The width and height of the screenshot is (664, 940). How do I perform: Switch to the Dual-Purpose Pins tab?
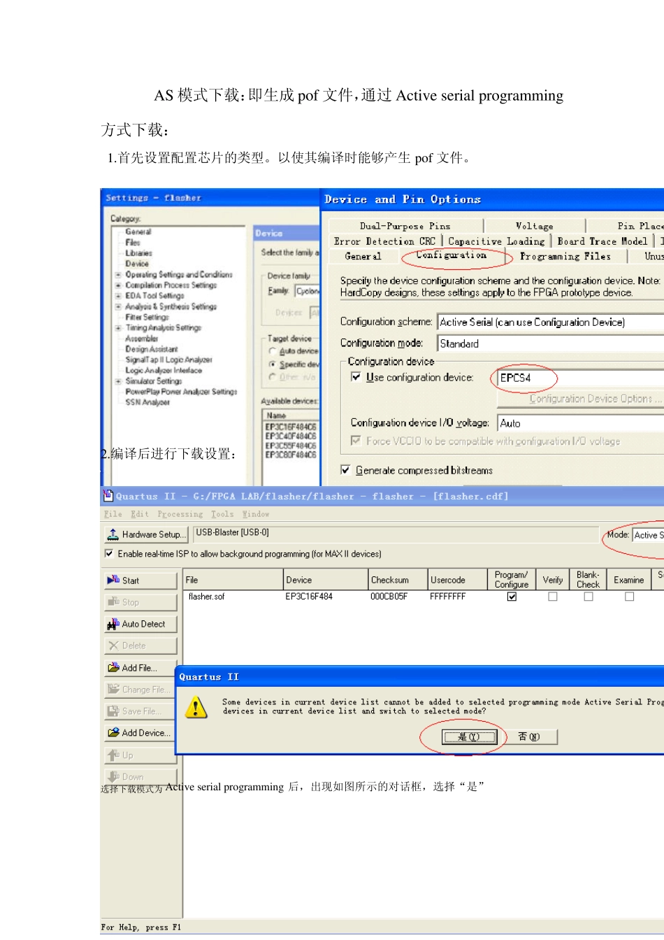pyautogui.click(x=405, y=226)
